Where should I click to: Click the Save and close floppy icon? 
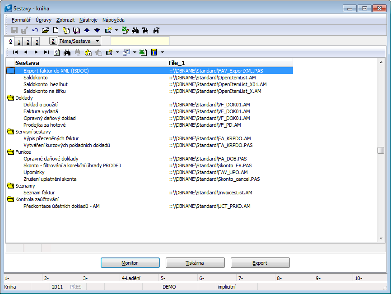(x=24, y=30)
